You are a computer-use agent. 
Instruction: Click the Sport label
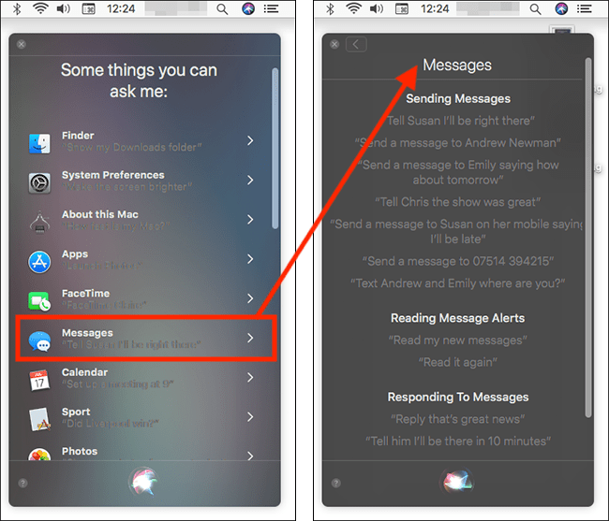pyautogui.click(x=76, y=412)
